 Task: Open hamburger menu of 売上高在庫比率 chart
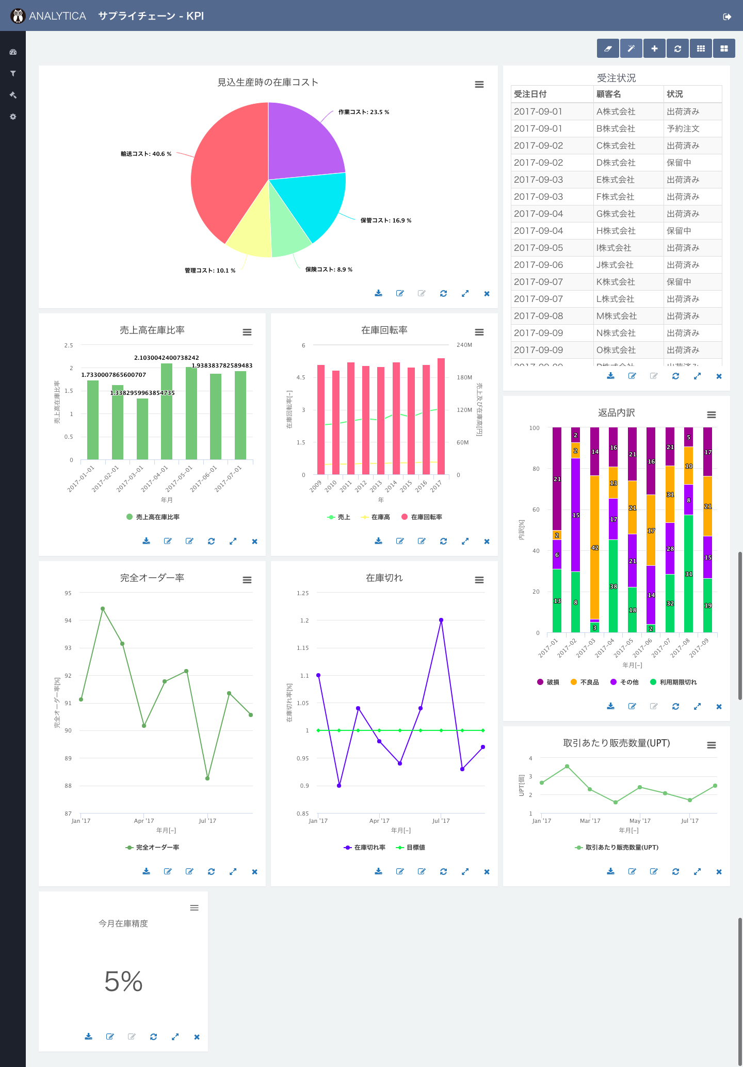point(247,332)
